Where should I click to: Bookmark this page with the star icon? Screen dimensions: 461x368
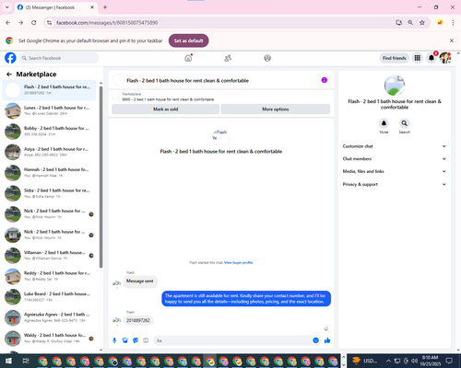tap(422, 23)
